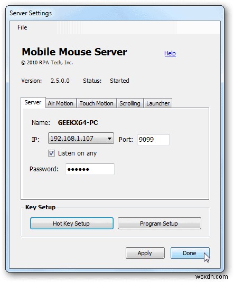The image size is (234, 282).
Task: Click the computer name GEEKX64-PC
Action: pos(78,123)
